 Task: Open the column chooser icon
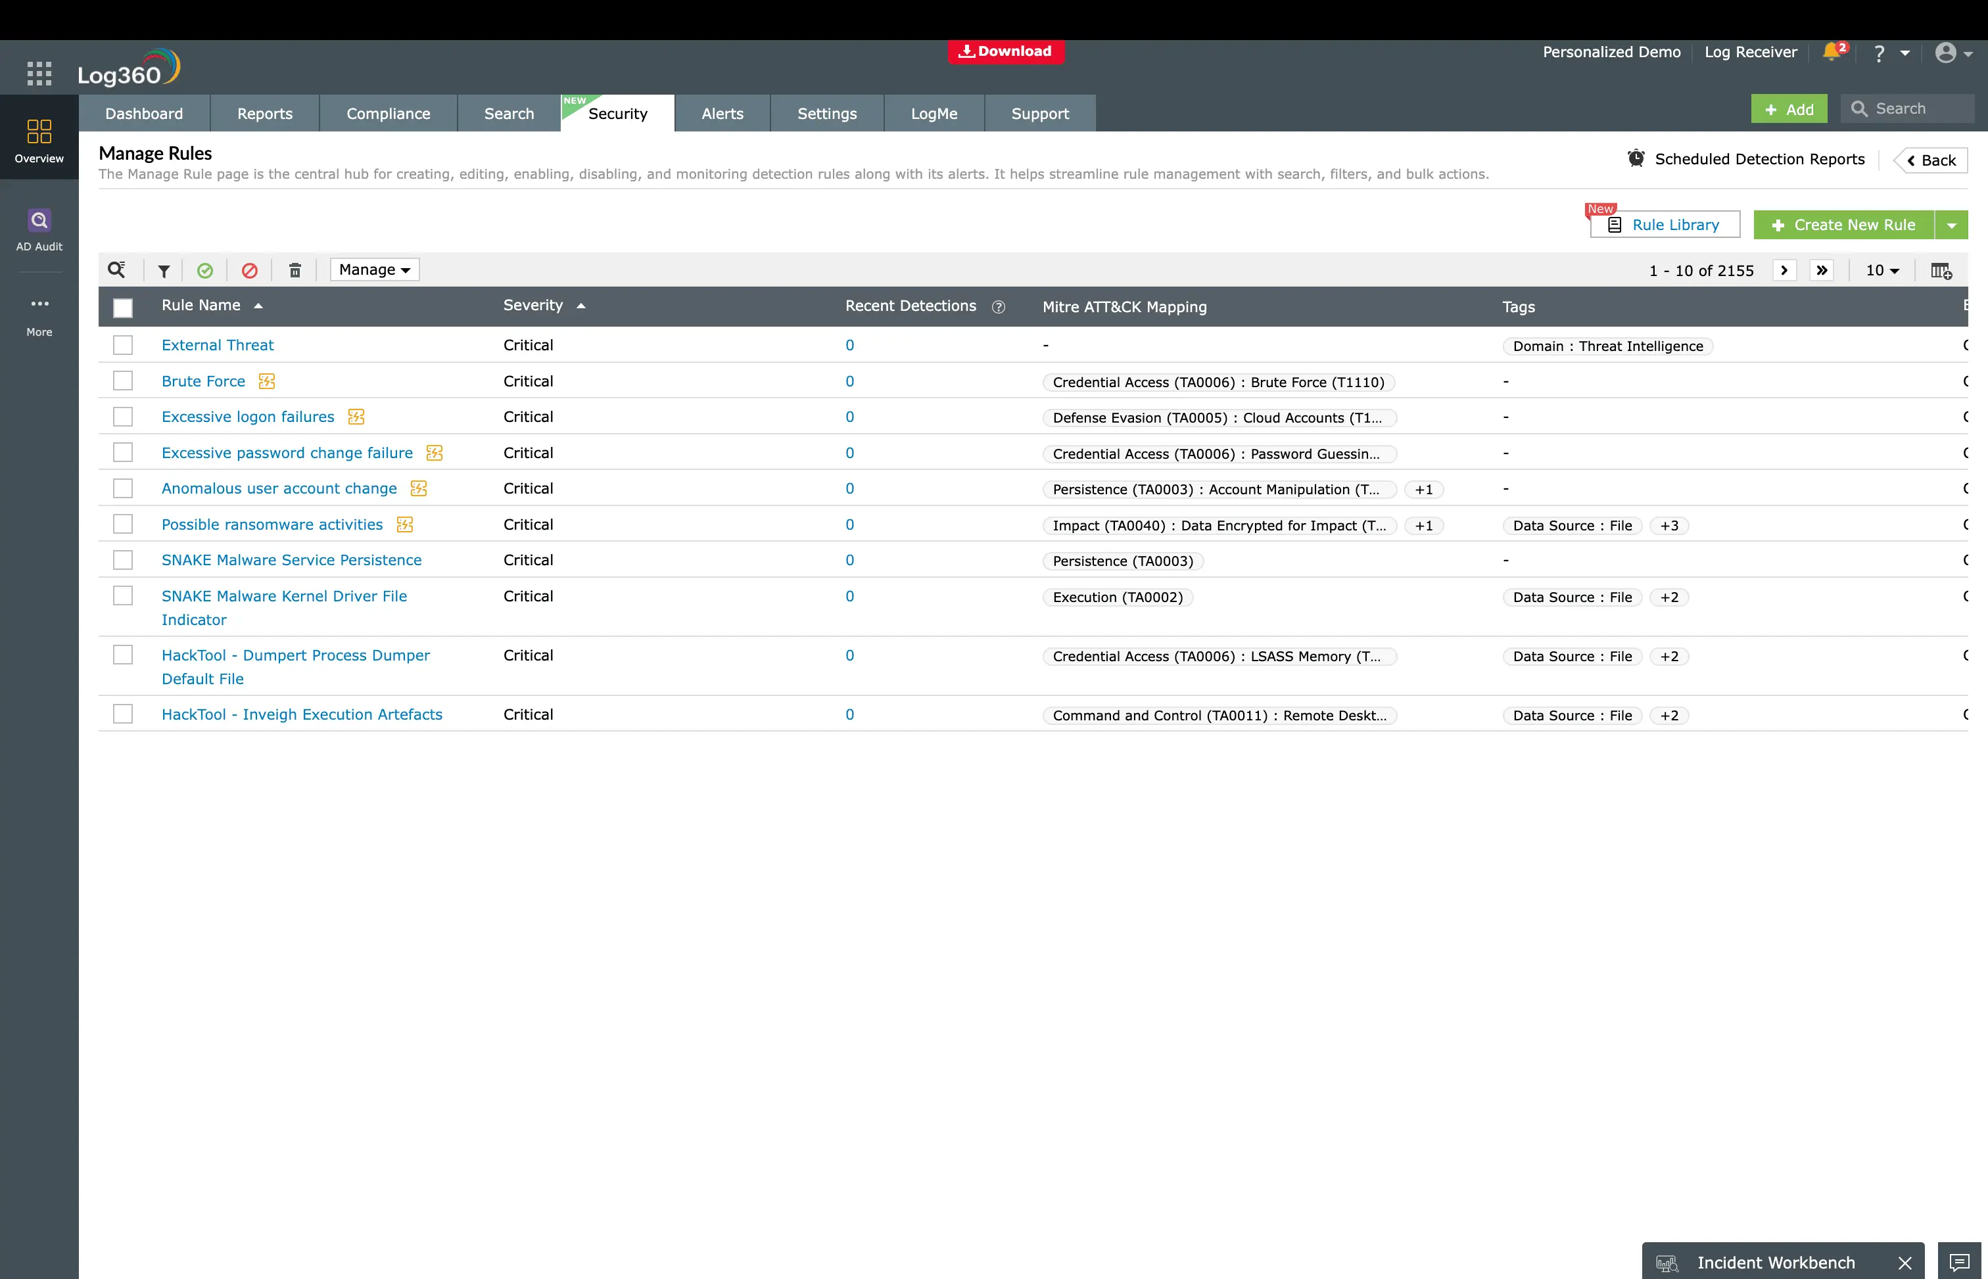[1941, 271]
